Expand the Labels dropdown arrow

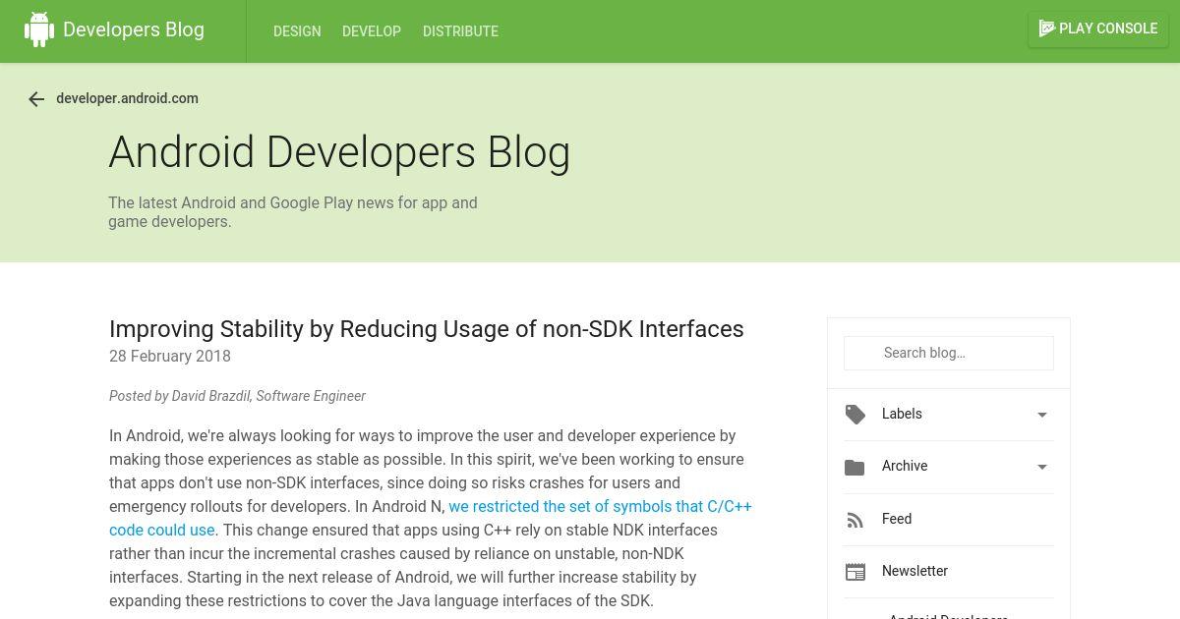pyautogui.click(x=1042, y=415)
